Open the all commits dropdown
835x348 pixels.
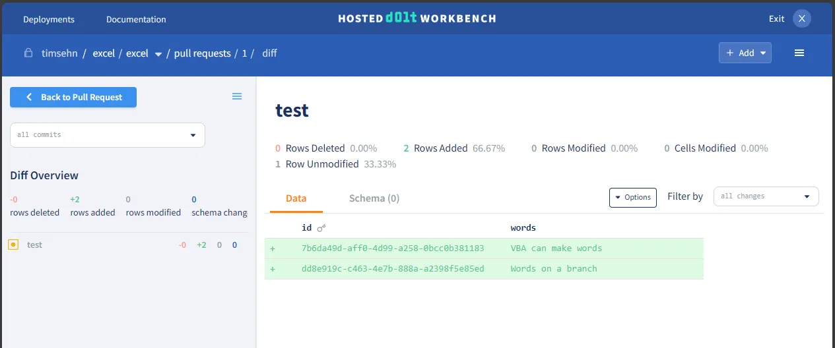click(108, 135)
